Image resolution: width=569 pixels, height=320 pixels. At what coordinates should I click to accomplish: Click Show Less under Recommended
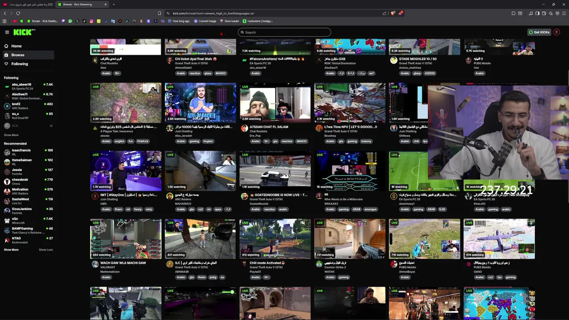(46, 250)
